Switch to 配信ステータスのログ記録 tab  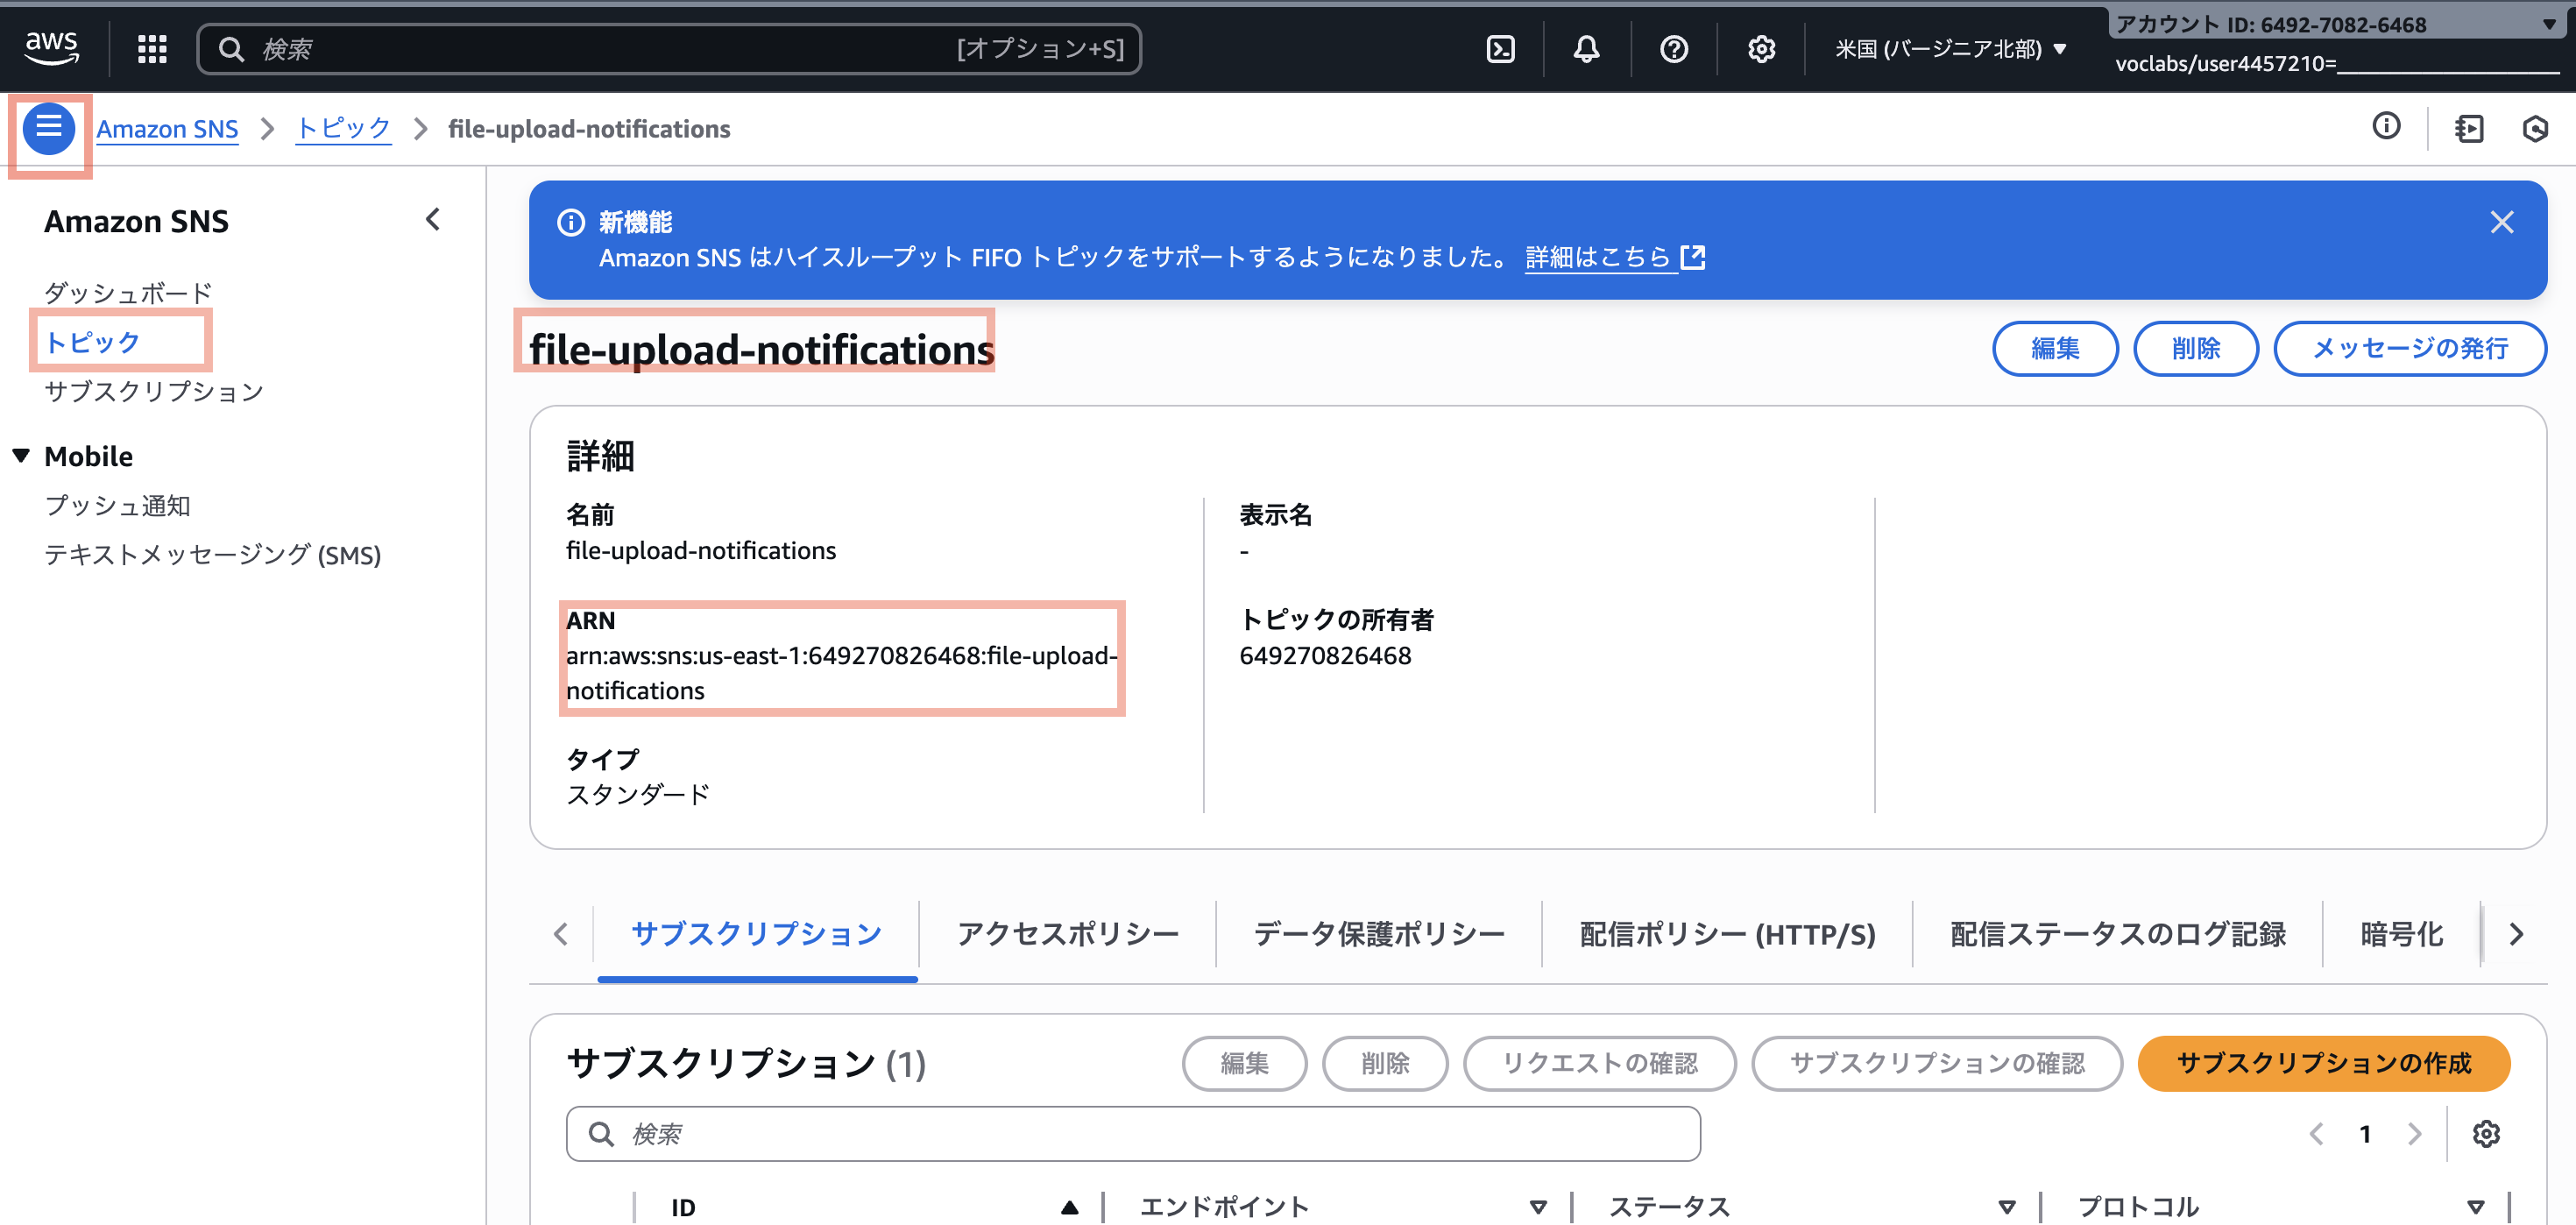(x=2117, y=934)
